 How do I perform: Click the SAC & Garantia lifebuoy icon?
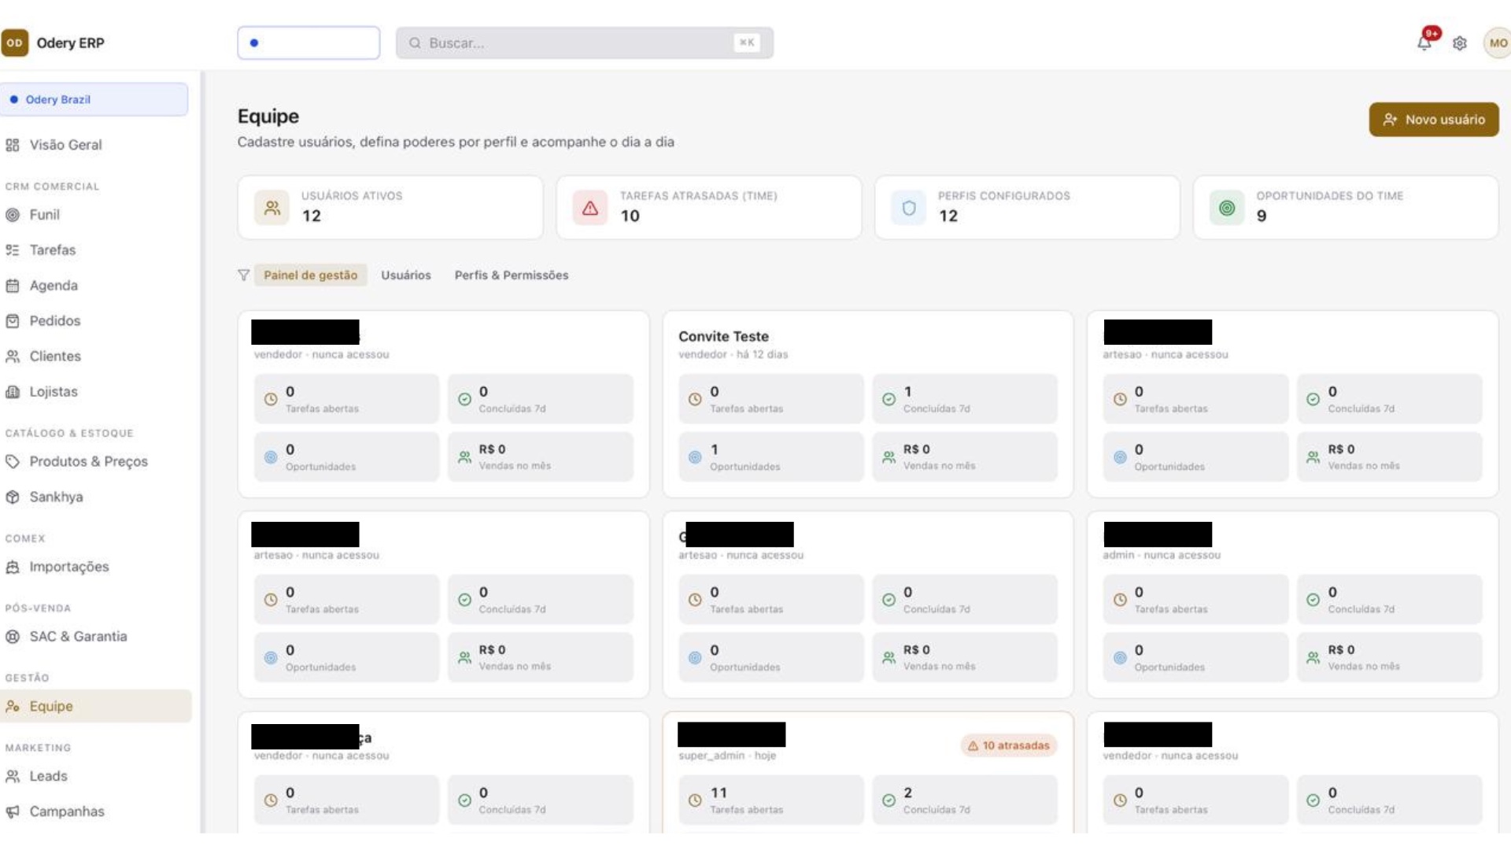click(x=13, y=637)
